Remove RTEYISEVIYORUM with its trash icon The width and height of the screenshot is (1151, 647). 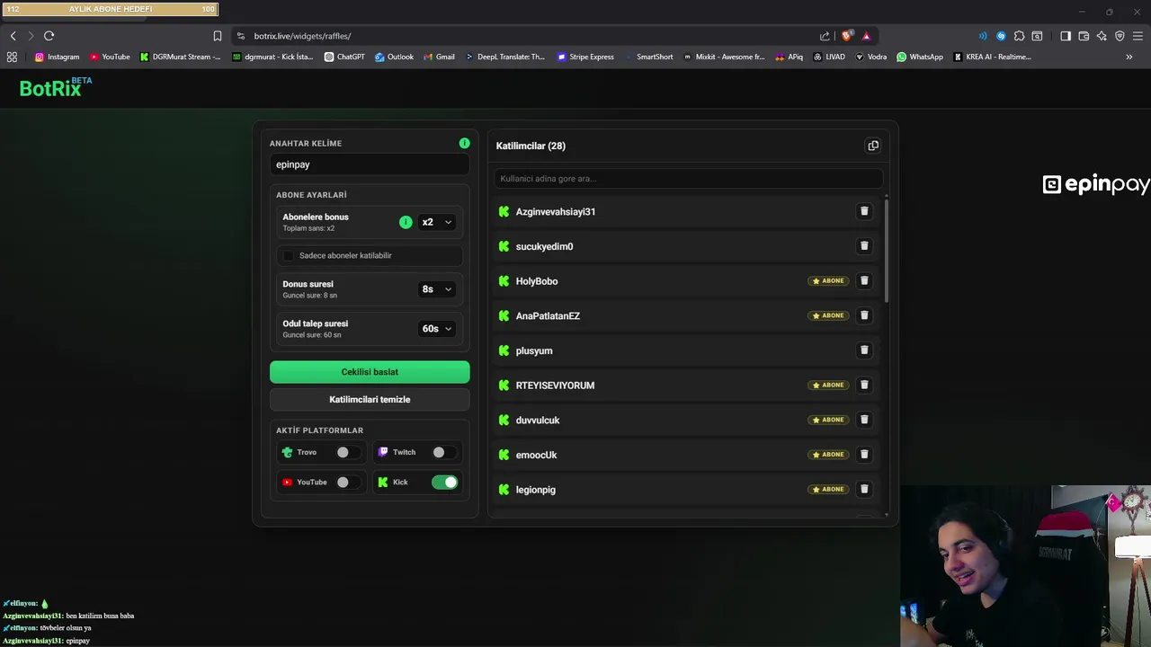(x=864, y=385)
